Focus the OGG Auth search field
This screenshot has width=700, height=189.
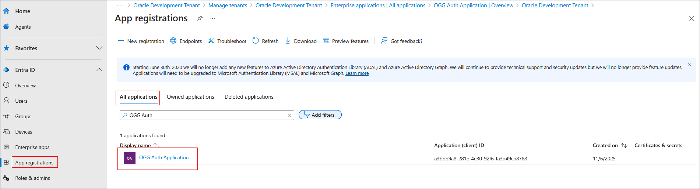pos(207,115)
